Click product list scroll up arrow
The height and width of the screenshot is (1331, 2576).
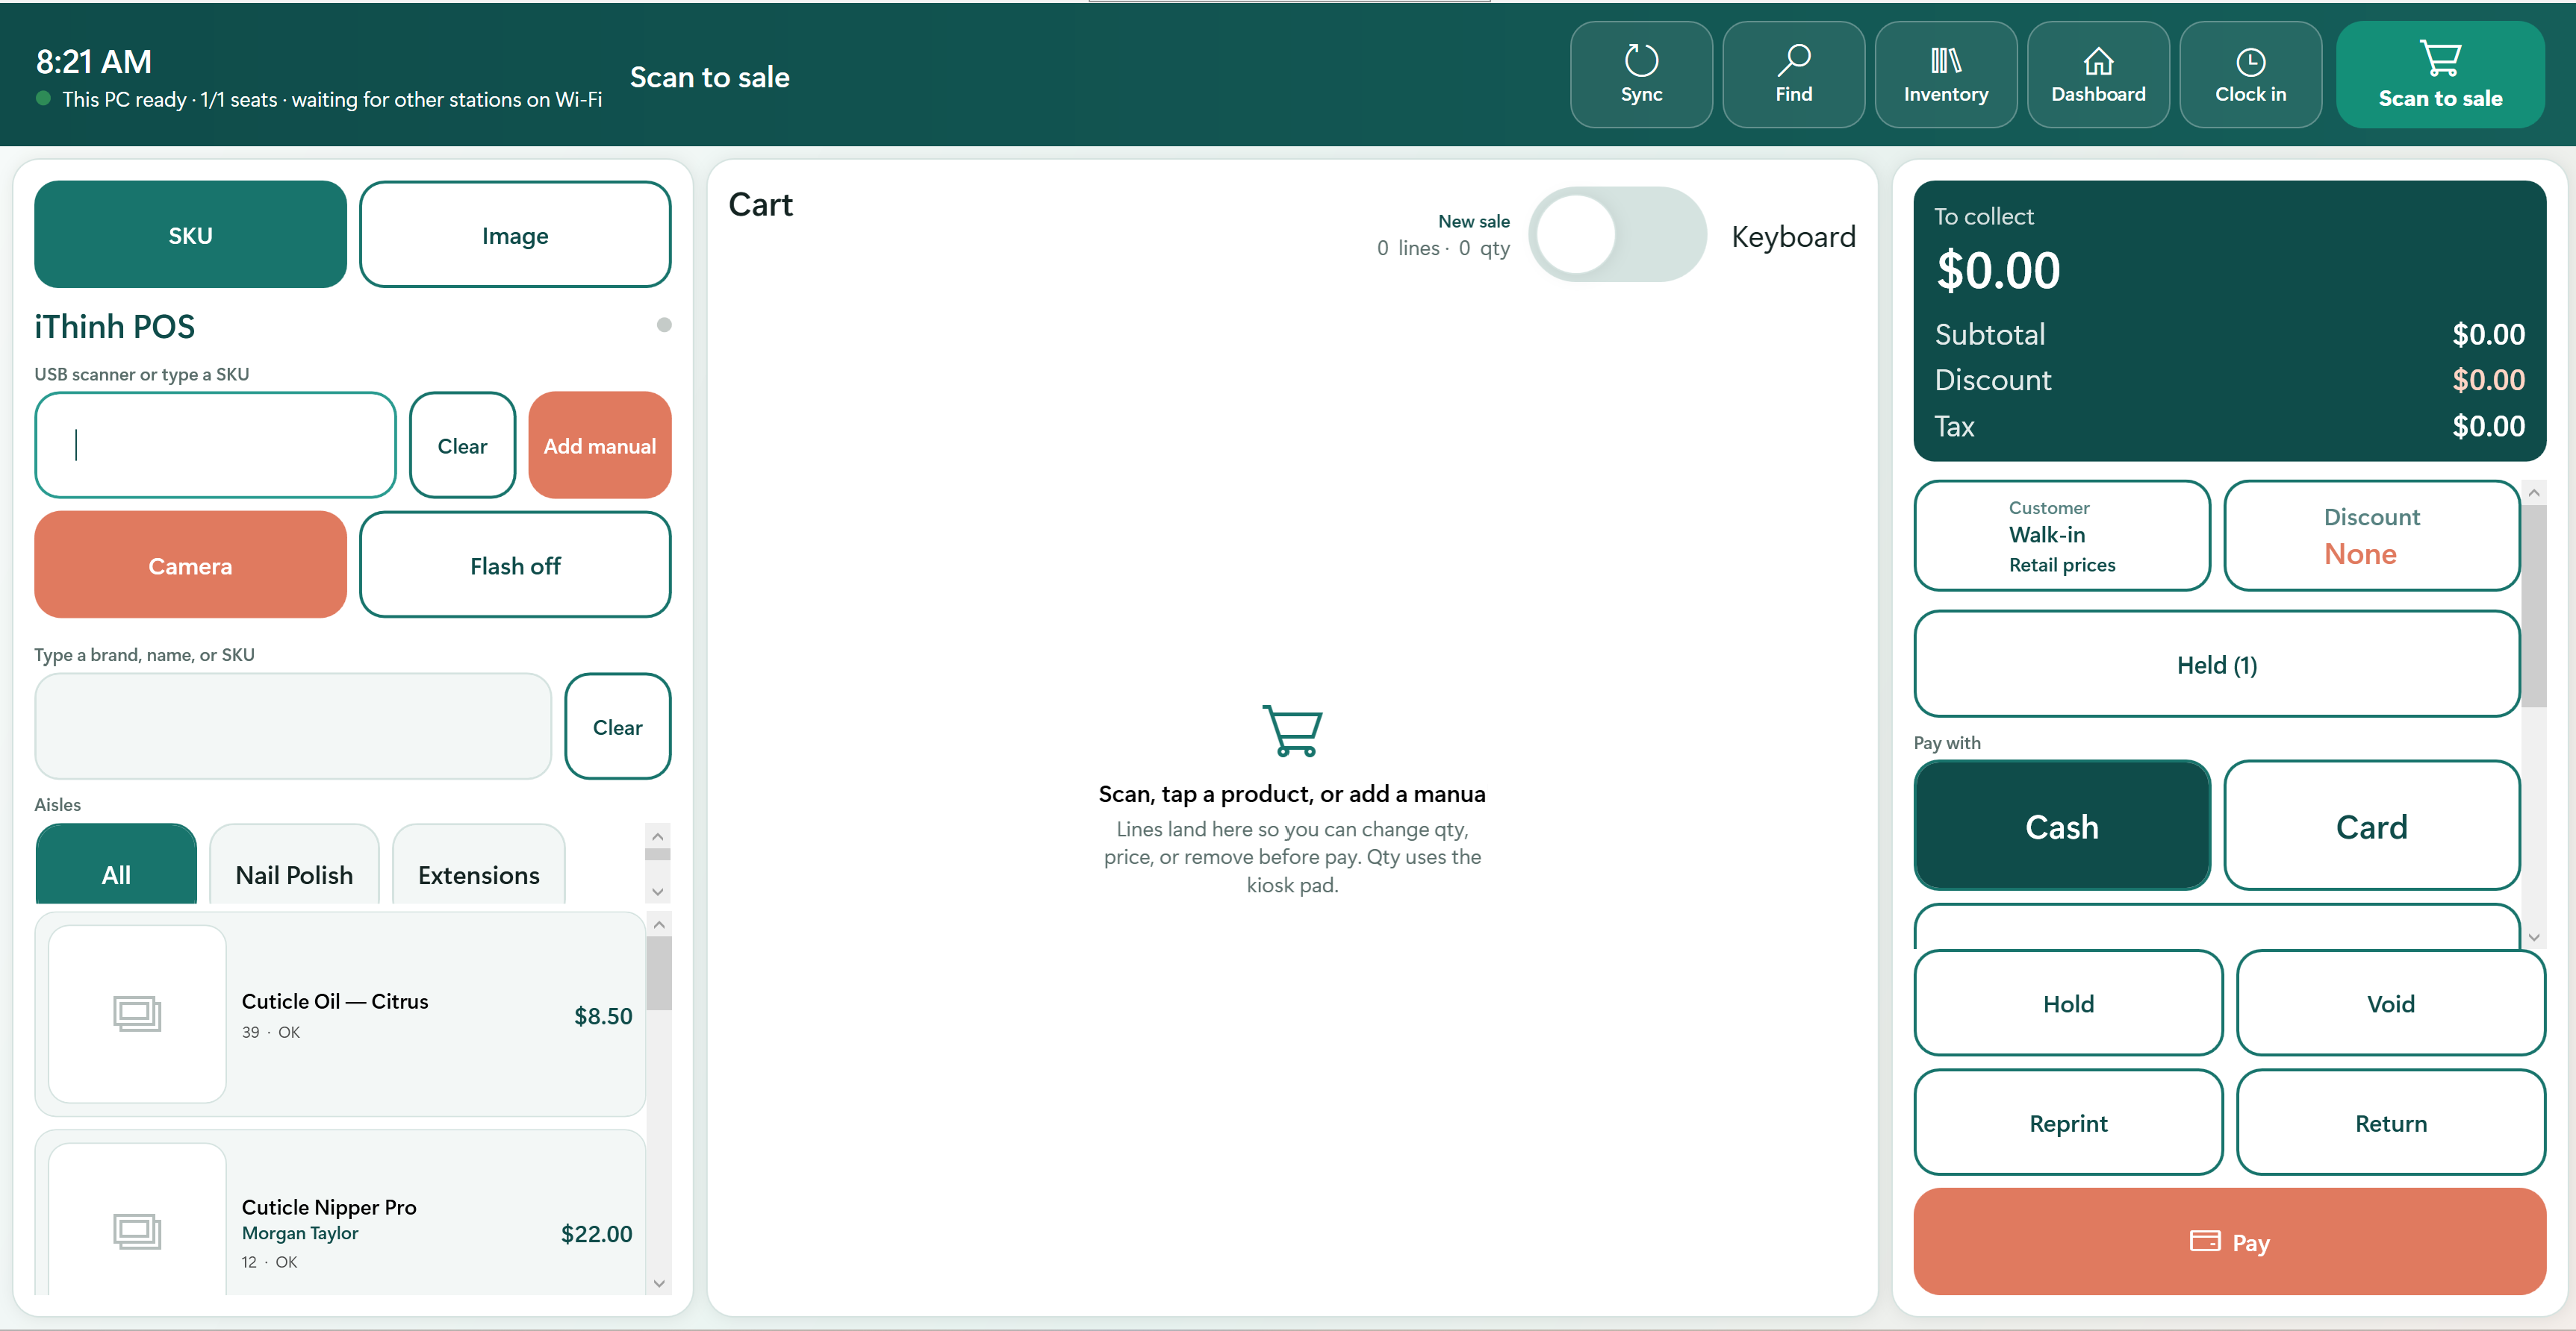[658, 924]
